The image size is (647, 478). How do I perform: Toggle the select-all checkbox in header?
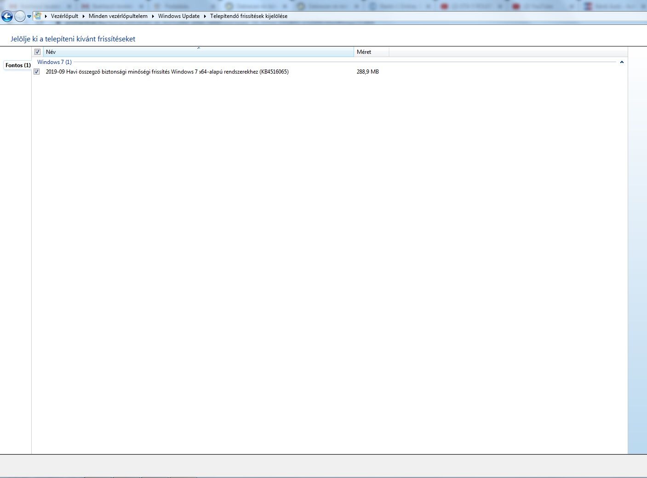pos(38,52)
